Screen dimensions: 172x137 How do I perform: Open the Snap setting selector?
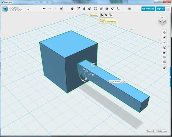151,131
